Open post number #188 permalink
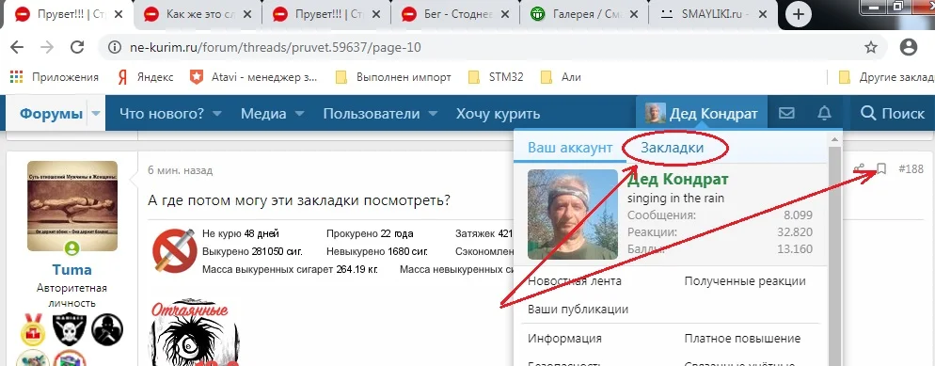Image resolution: width=935 pixels, height=366 pixels. [x=911, y=169]
